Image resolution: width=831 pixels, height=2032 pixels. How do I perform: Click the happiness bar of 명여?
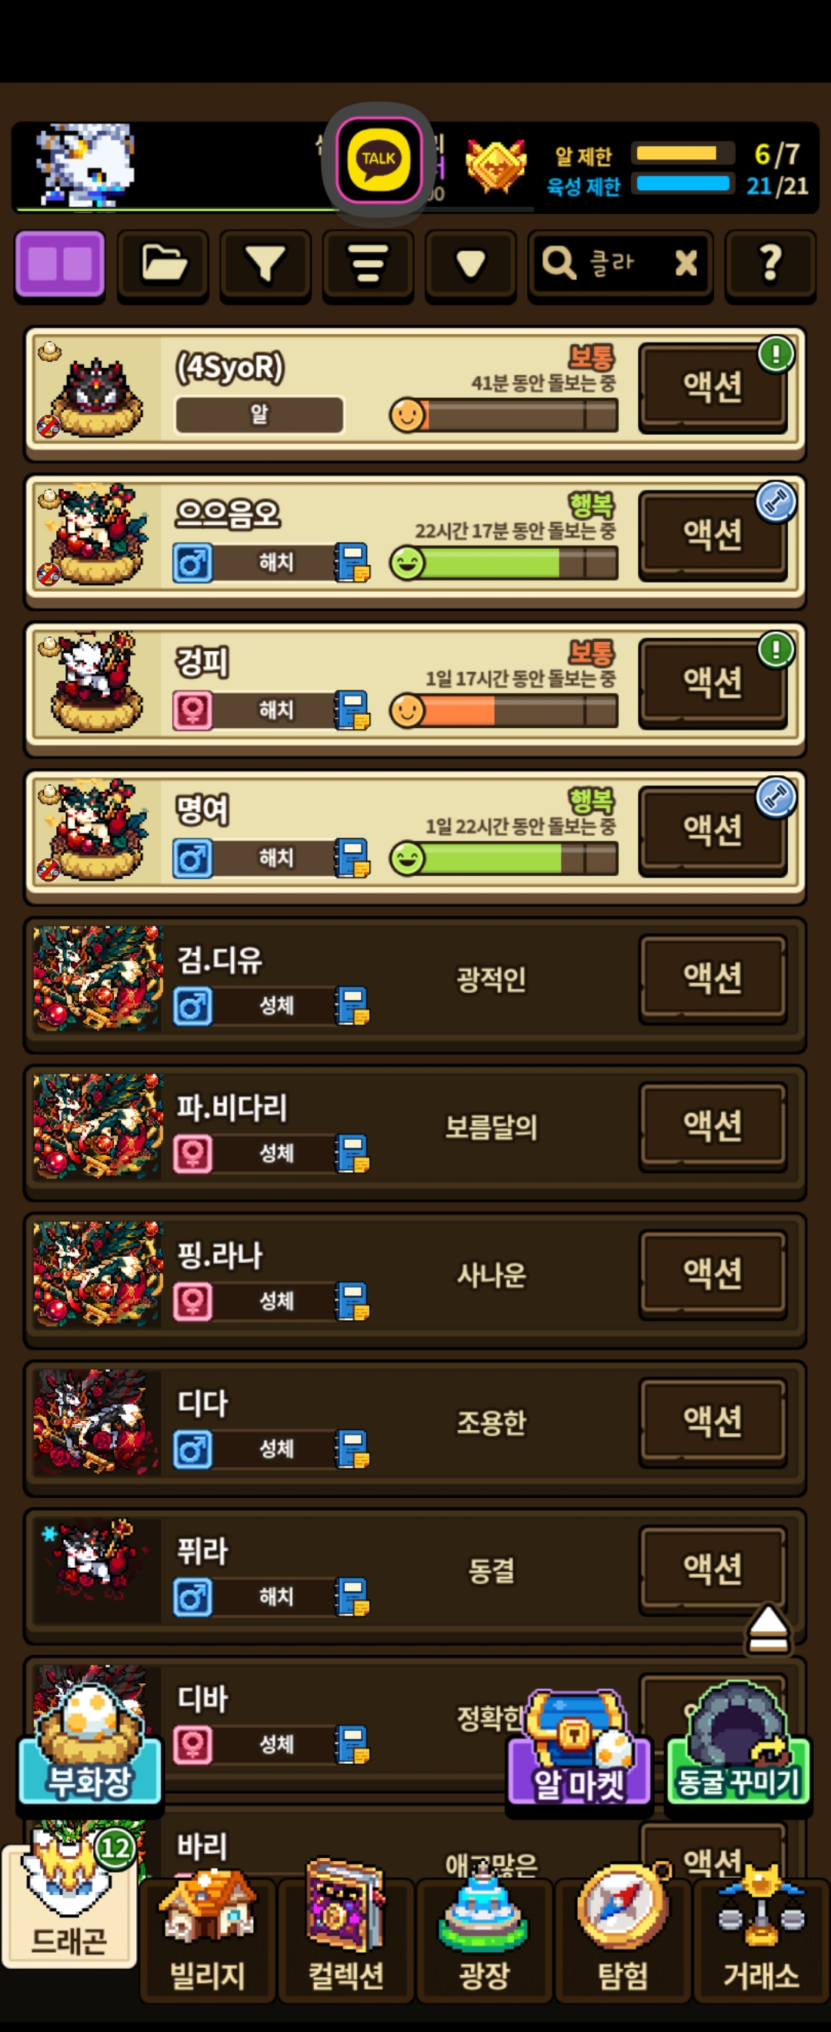[x=504, y=858]
